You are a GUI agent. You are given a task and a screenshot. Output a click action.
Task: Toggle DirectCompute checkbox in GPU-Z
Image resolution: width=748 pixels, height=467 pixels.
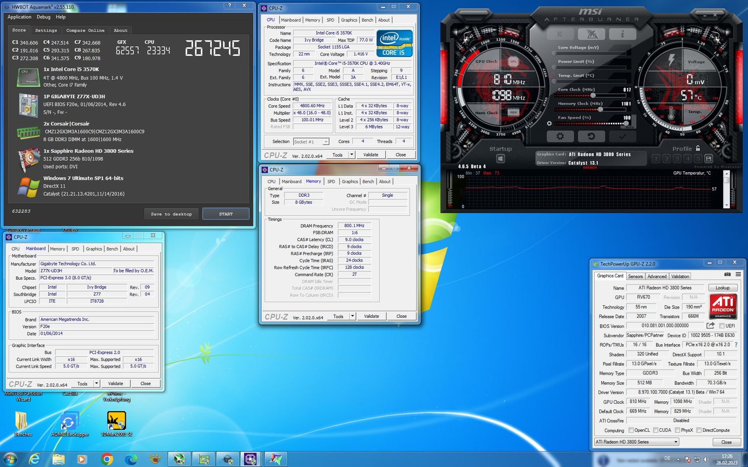699,430
